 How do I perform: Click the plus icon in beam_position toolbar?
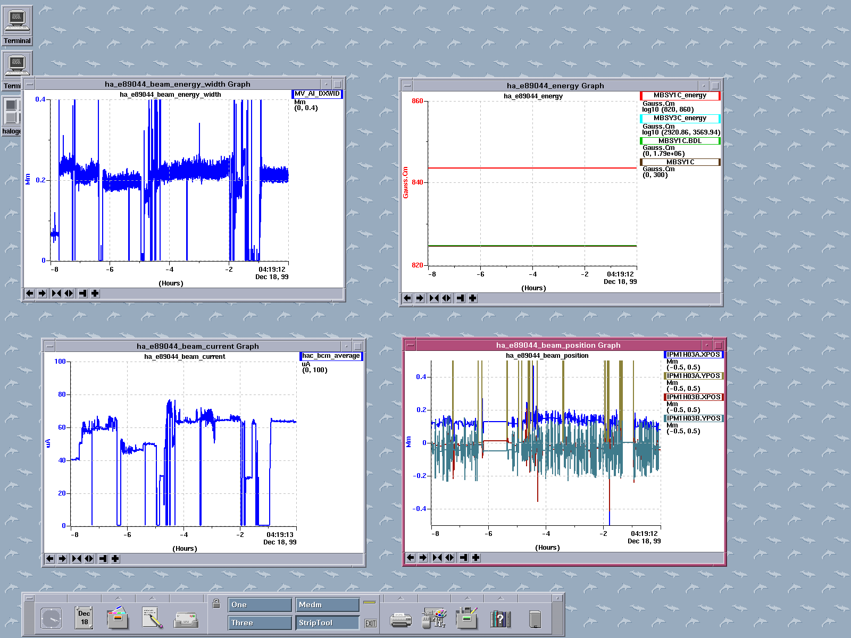click(476, 558)
